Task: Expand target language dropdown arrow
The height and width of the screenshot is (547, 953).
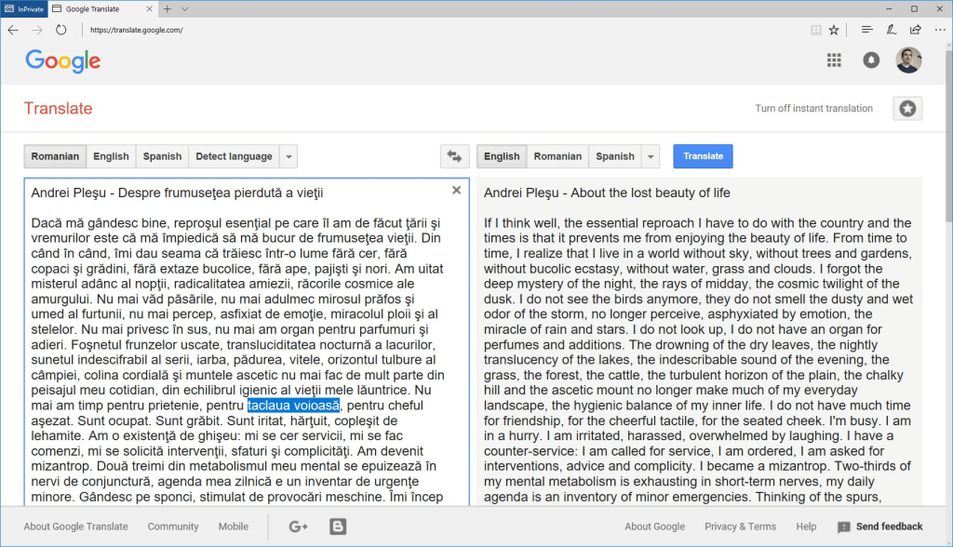Action: (x=651, y=156)
